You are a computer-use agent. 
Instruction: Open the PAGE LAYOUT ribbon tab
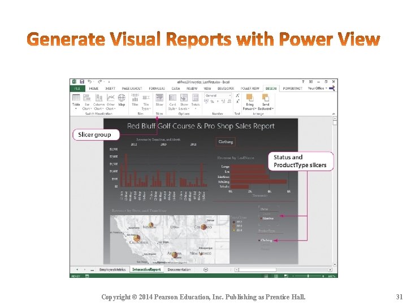click(x=132, y=89)
